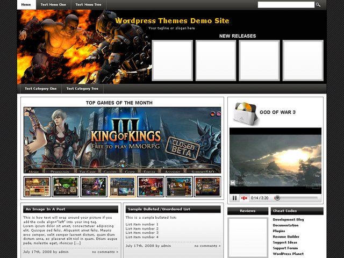Click 'List item number 1' text
The image size is (344, 258).
click(x=142, y=225)
